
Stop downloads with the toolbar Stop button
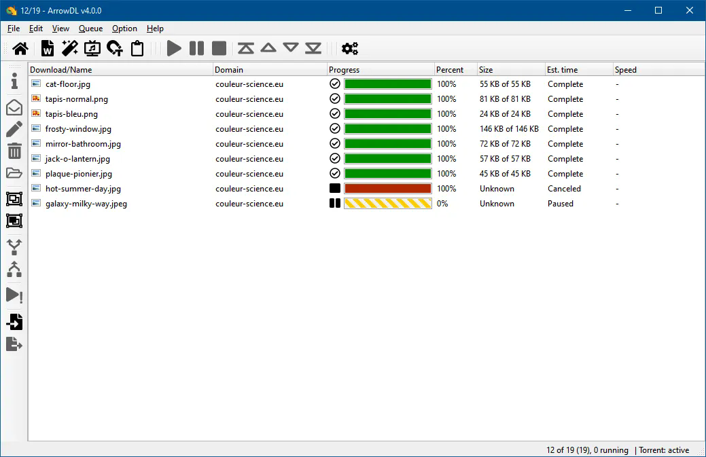(219, 48)
